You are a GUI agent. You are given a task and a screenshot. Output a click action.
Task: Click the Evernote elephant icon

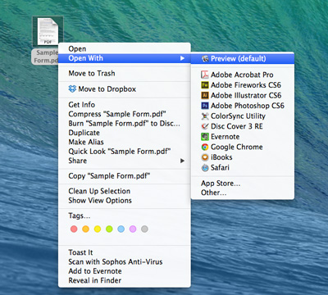click(205, 137)
